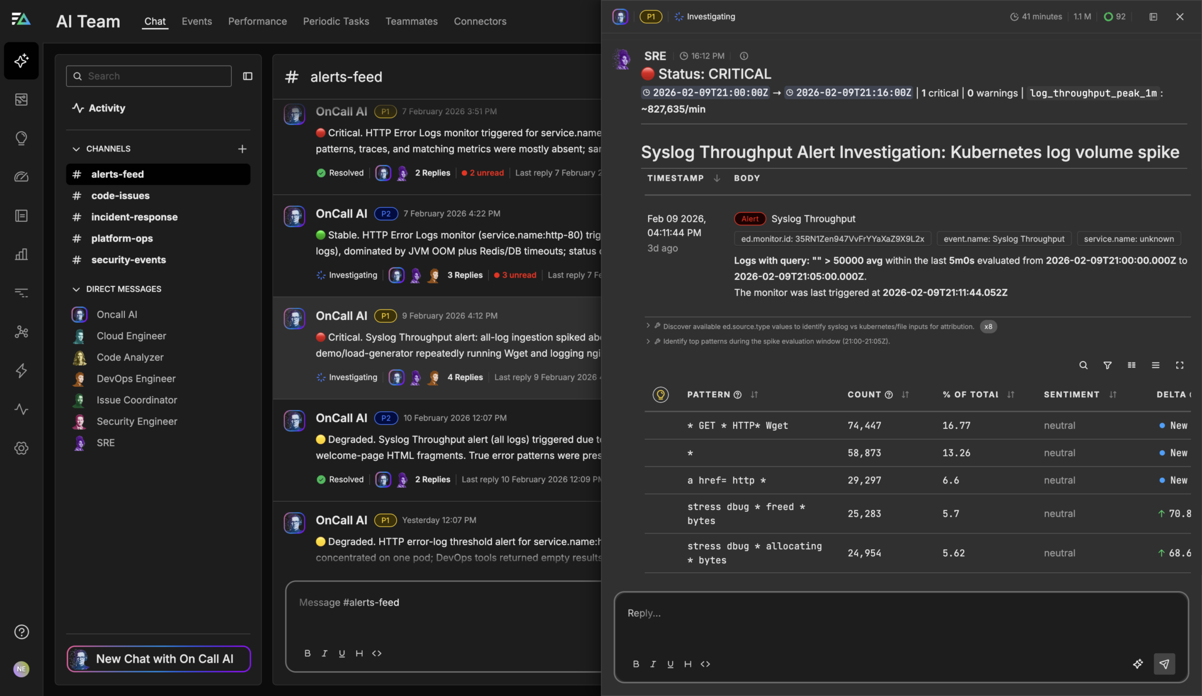1202x696 pixels.
Task: Open the Settings gear in the sidebar
Action: pyautogui.click(x=21, y=448)
